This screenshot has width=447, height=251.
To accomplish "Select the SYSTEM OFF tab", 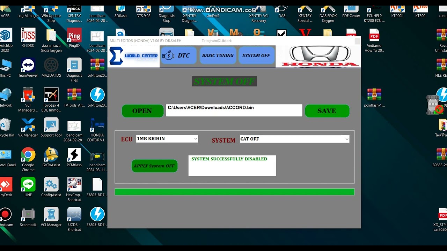I will tap(256, 55).
